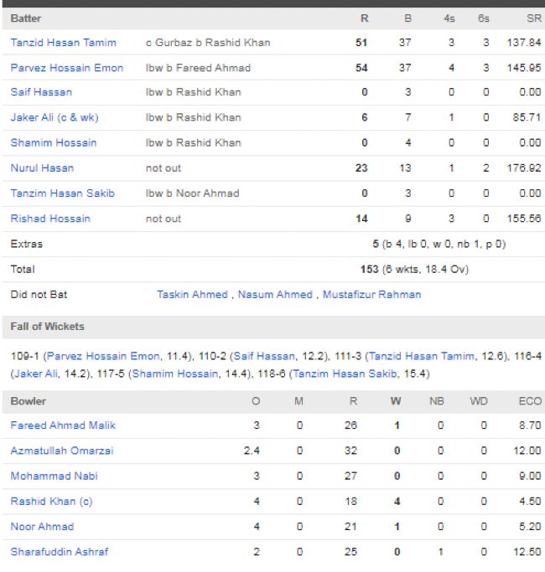Open Fareed Ahmad Malik in bowler table
Screen dimensions: 545x572
63,425
